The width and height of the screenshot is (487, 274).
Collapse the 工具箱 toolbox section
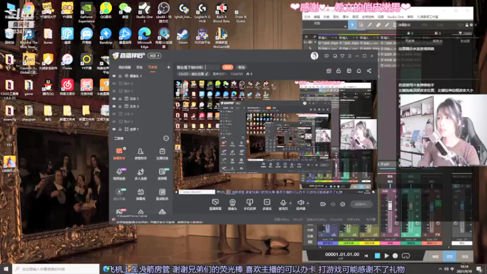166,138
